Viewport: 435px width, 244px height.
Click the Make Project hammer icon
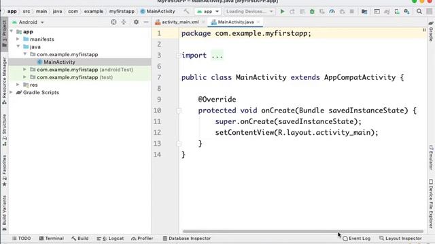point(186,12)
